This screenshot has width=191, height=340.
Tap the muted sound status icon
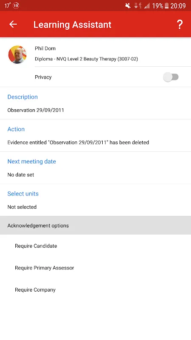tap(128, 6)
